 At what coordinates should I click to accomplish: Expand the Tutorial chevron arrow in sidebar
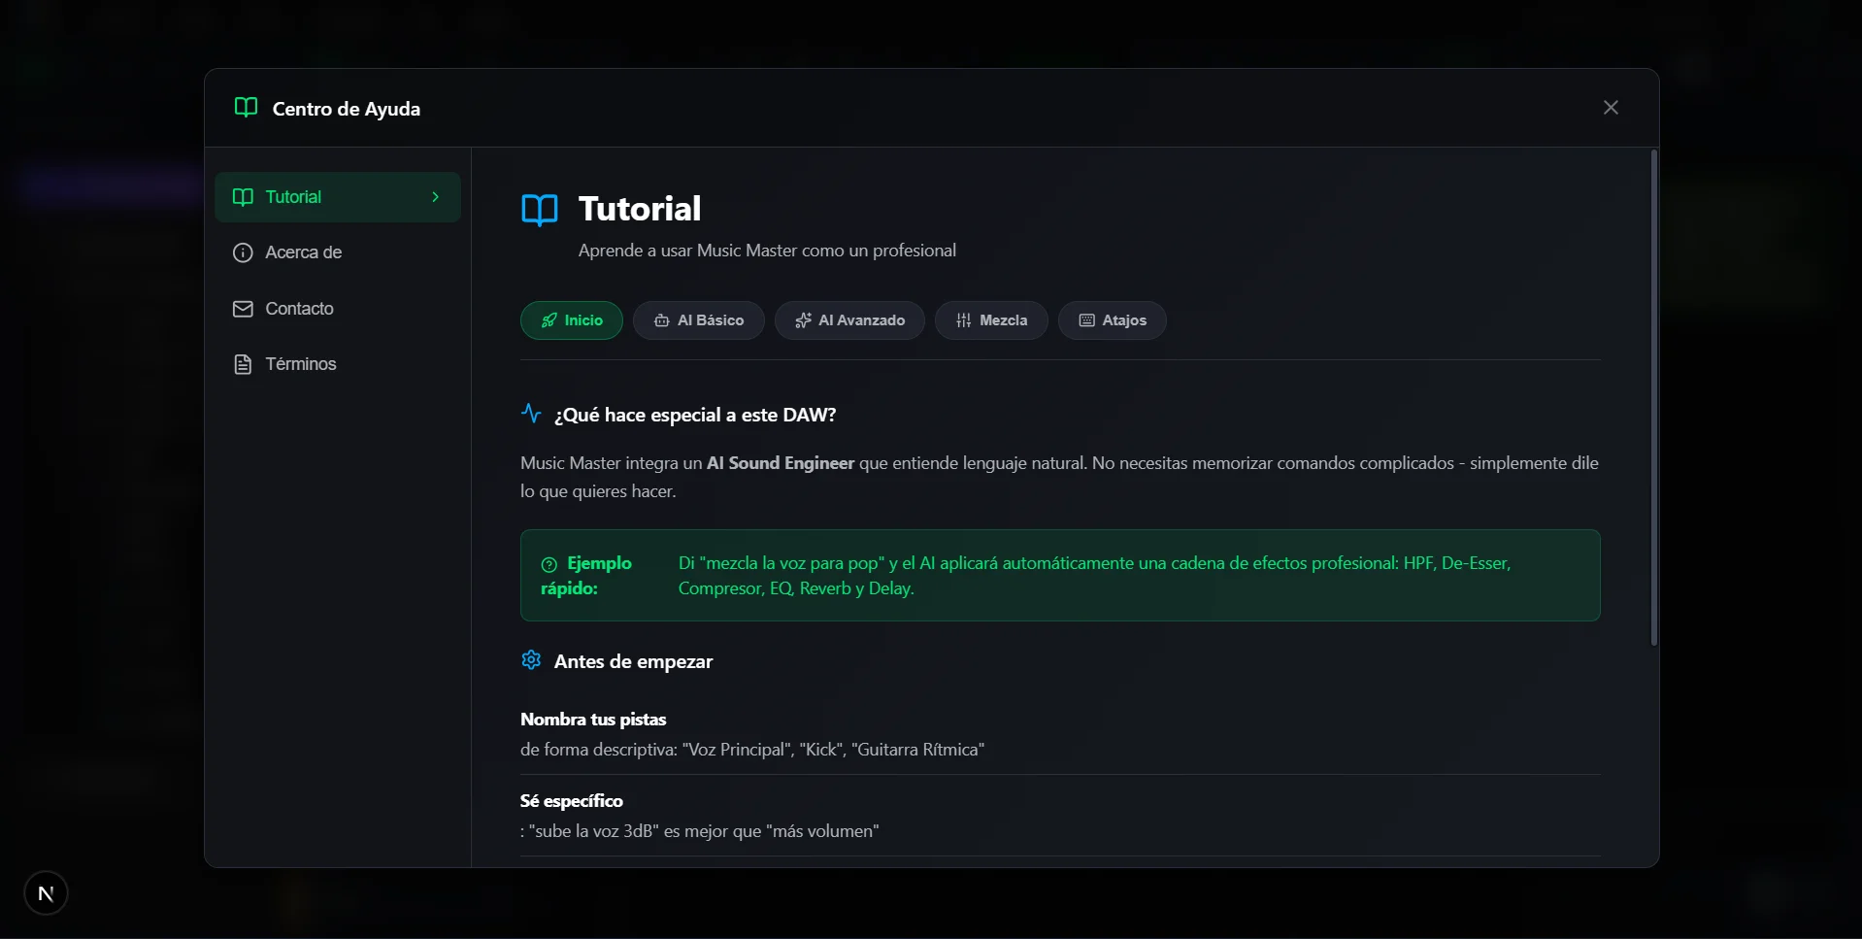(x=435, y=197)
